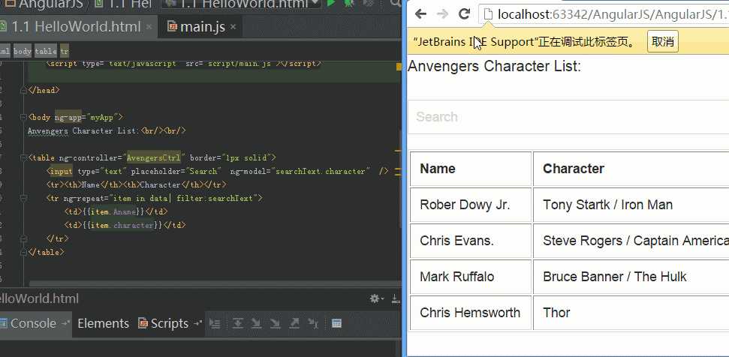Reload the browser page
This screenshot has width=729, height=357.
click(464, 14)
